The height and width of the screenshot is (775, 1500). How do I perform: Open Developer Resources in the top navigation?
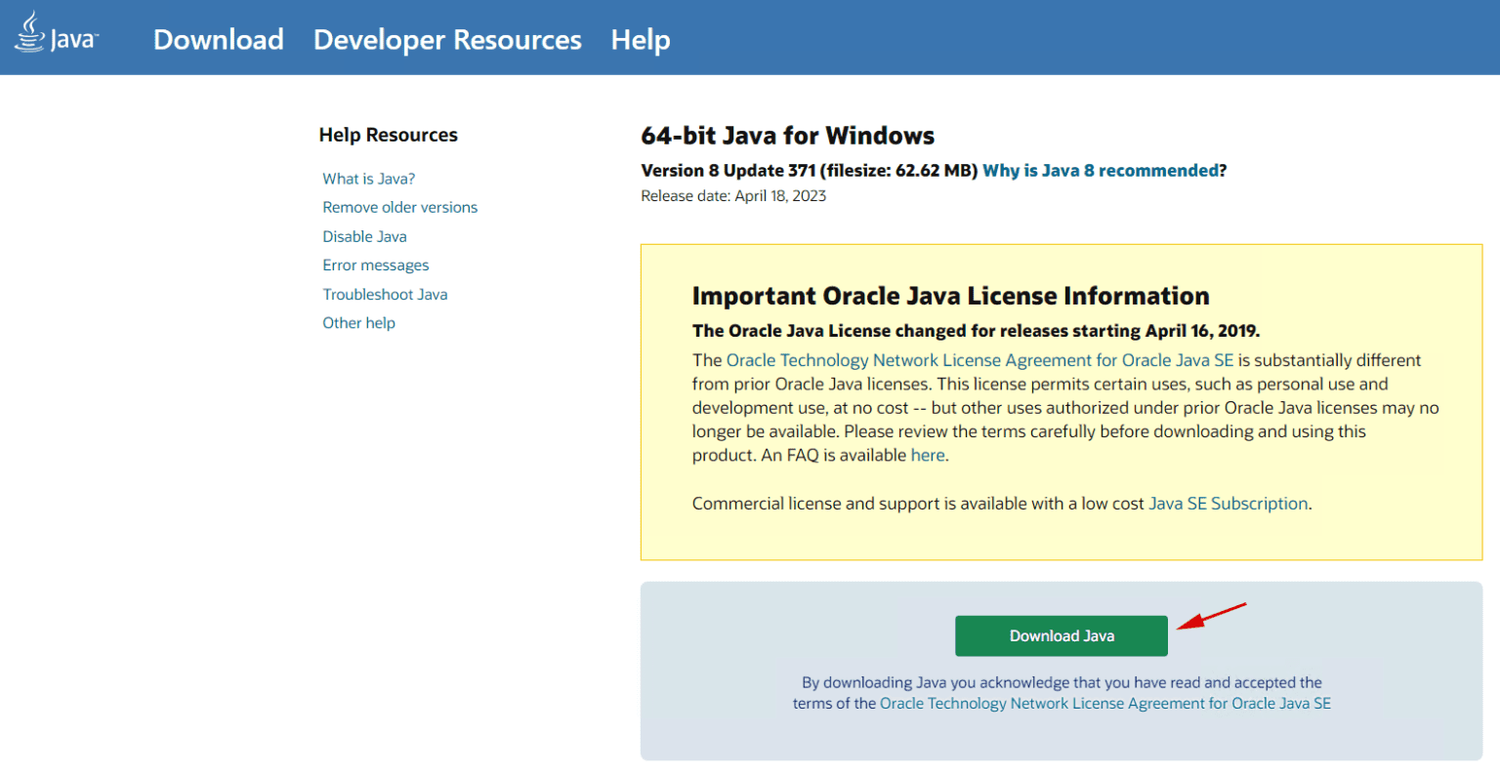tap(447, 40)
